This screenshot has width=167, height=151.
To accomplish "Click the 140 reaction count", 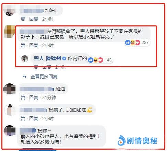I will pos(108,60).
